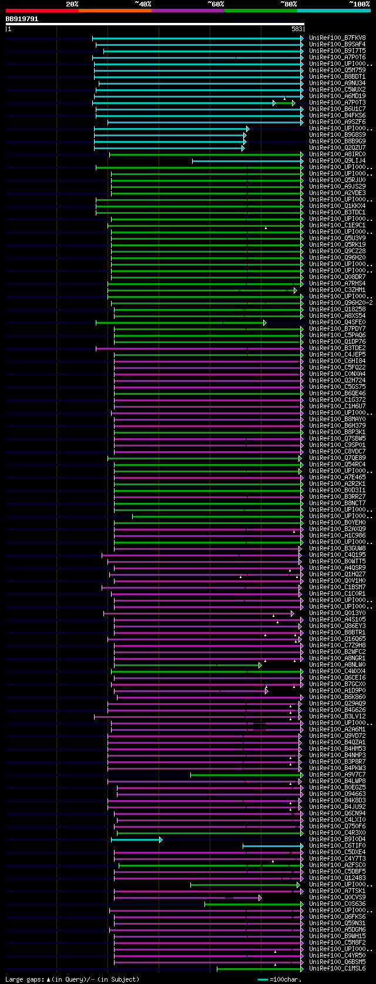376x984 pixels.
Task: Click hit label UniRef100_C3ZHM1
Action: click(337, 290)
